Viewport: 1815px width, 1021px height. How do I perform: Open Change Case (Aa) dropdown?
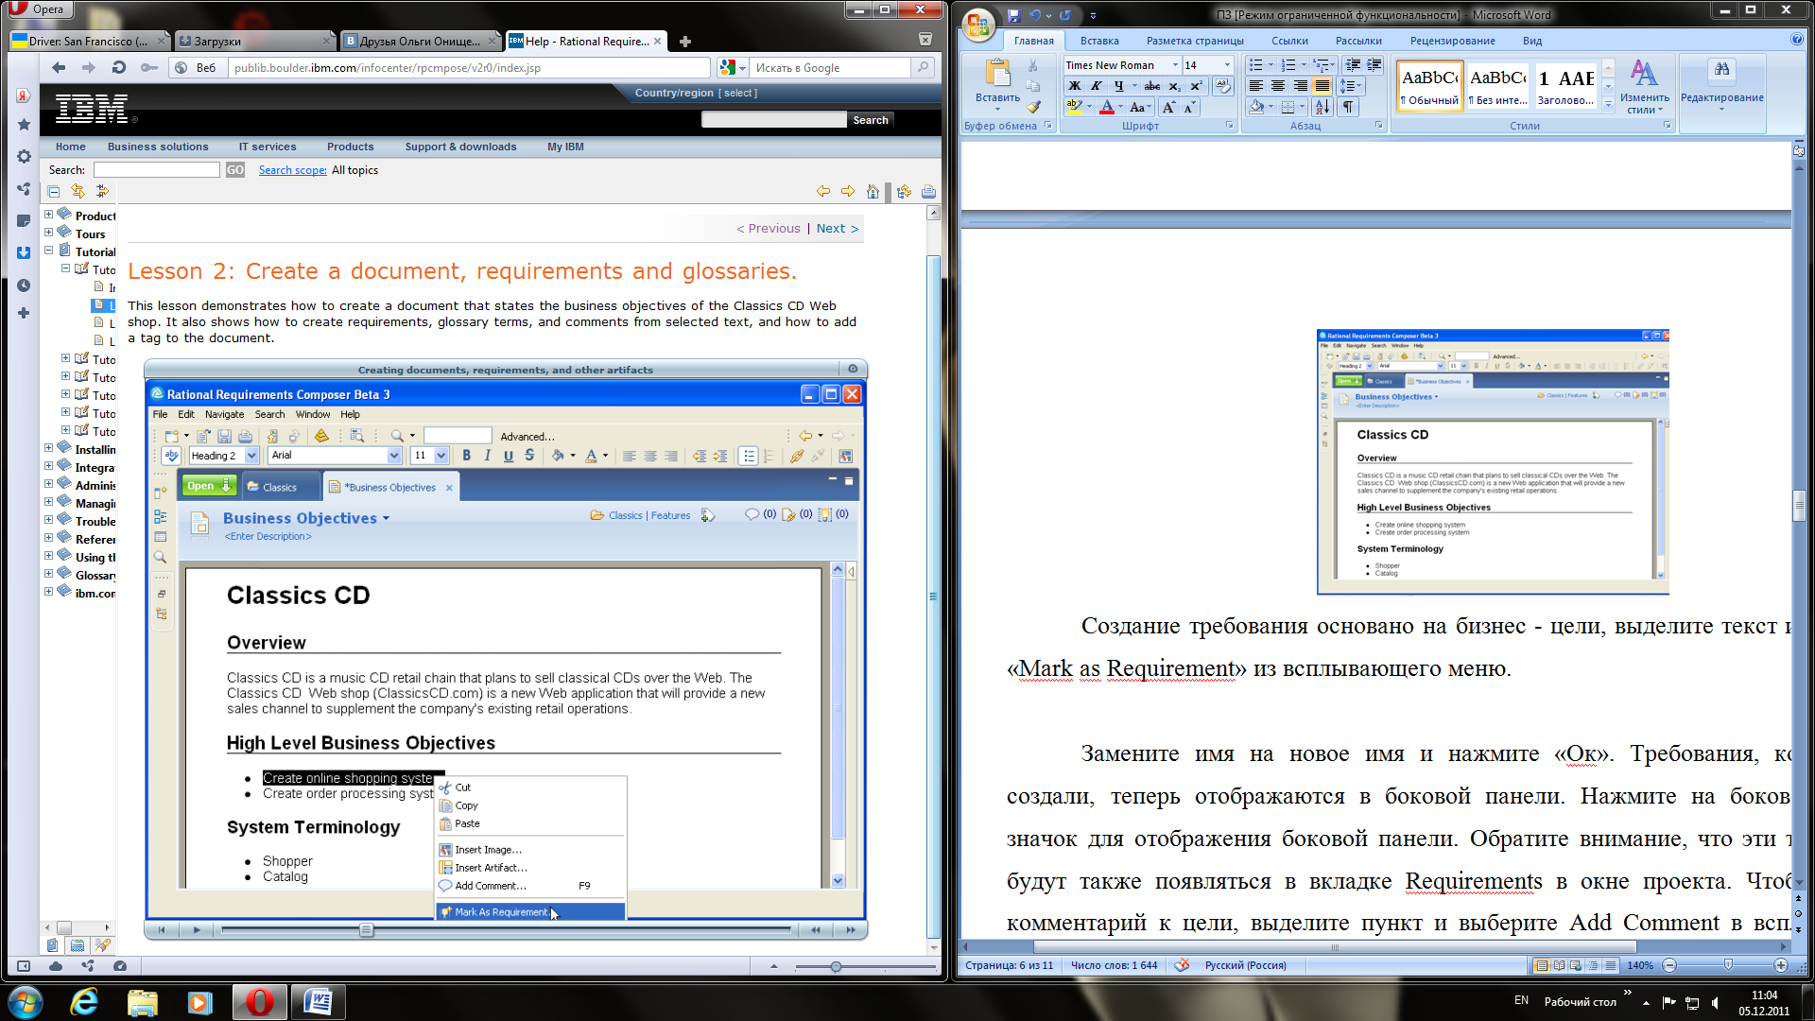coord(1141,108)
